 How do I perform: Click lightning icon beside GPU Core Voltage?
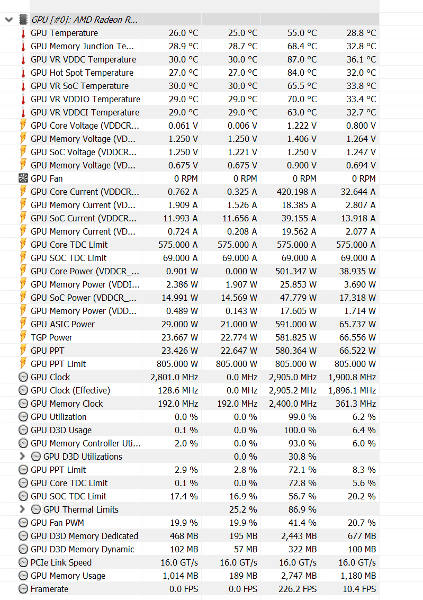[23, 125]
